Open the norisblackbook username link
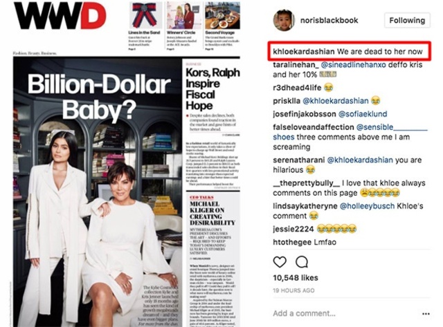 click(329, 20)
